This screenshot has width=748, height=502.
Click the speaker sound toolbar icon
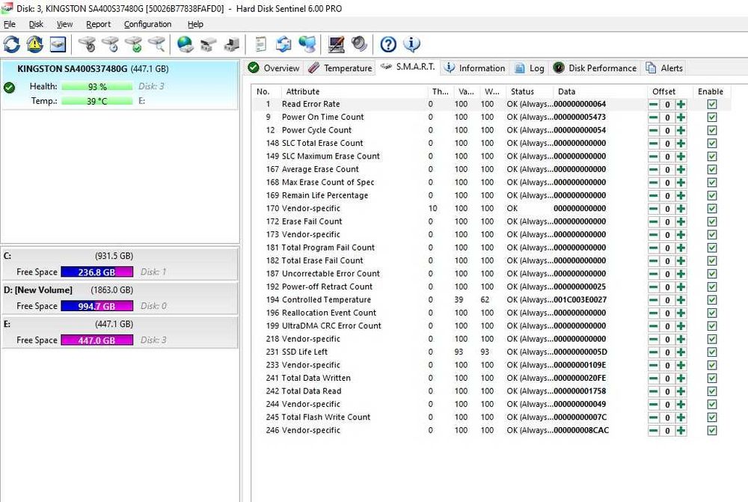(359, 44)
